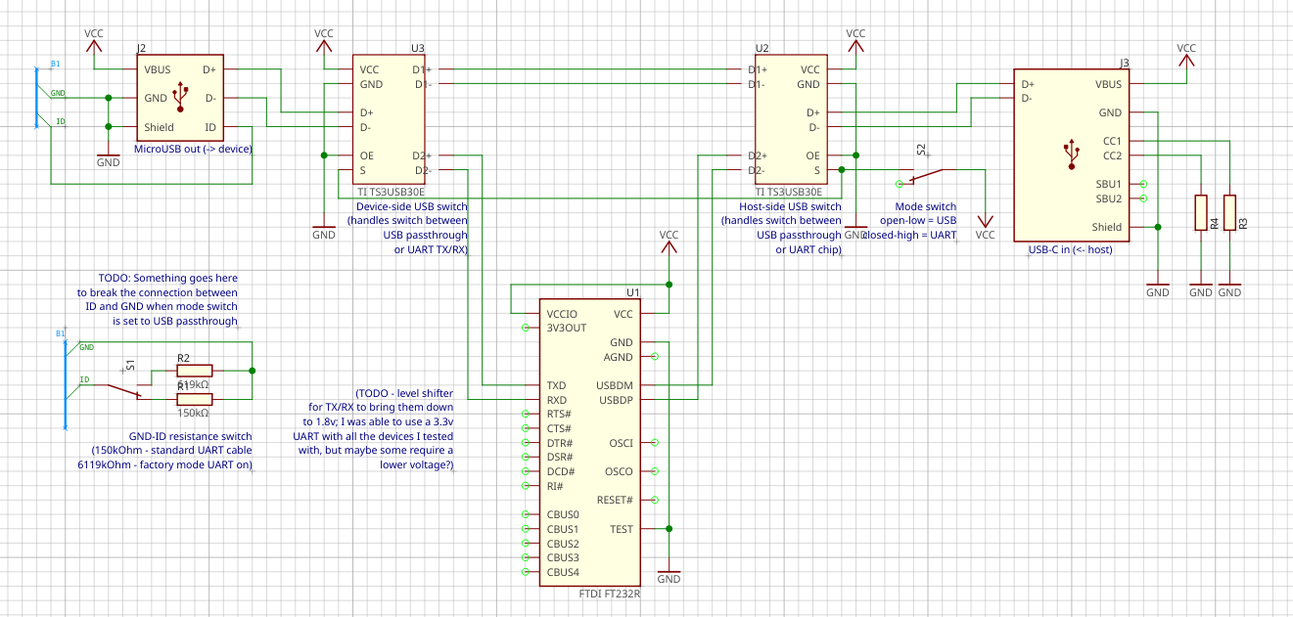This screenshot has height=617, width=1293.
Task: Click the 'USB-C in (<- host)' label
Action: click(x=1071, y=249)
